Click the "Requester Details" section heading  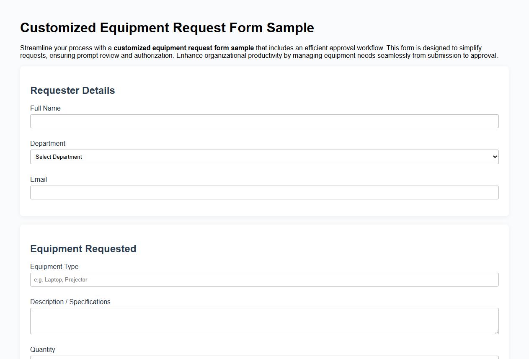(x=72, y=90)
